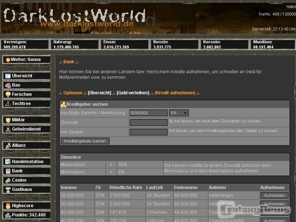
Task: Click the sun icon beside Wetter
Action: 8,60
